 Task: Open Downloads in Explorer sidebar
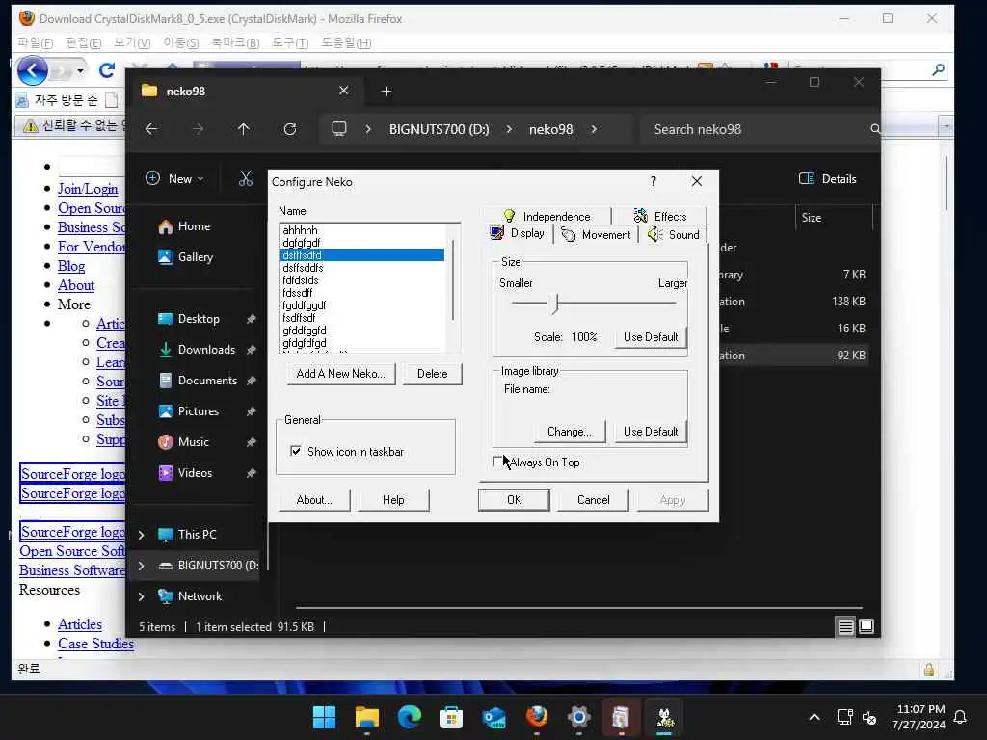pyautogui.click(x=197, y=350)
